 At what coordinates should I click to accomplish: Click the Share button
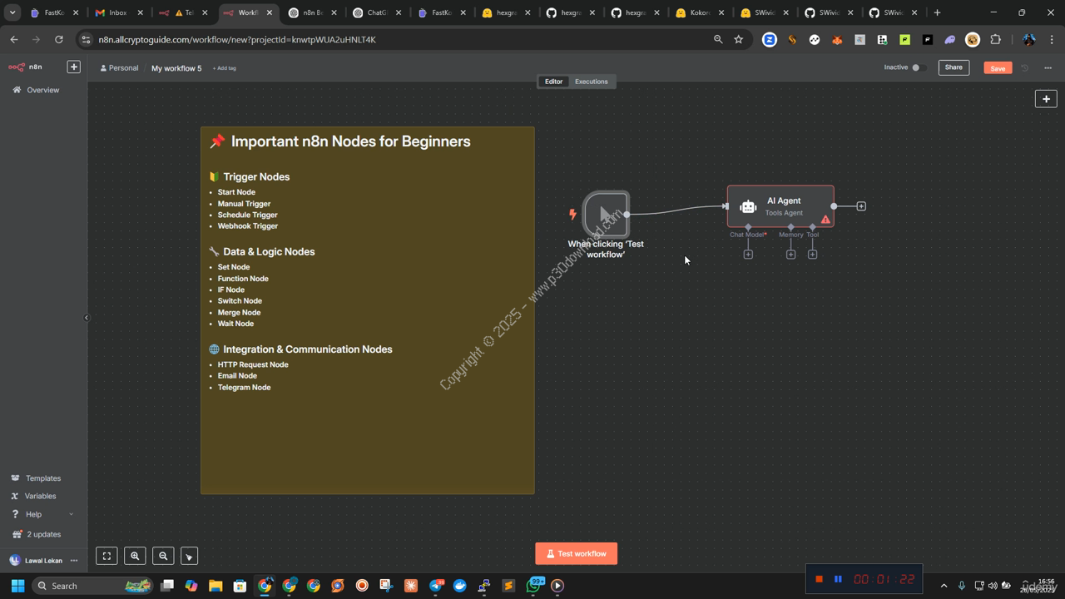tap(954, 67)
